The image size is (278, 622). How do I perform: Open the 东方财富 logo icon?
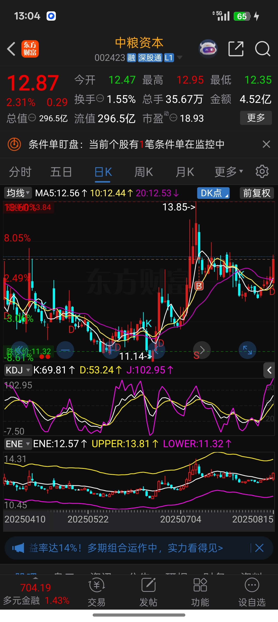[30, 49]
